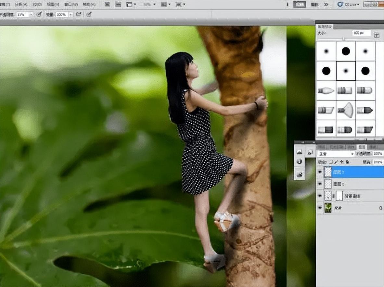
Task: Click the 图层 1 layer thumbnail
Action: 328,184
